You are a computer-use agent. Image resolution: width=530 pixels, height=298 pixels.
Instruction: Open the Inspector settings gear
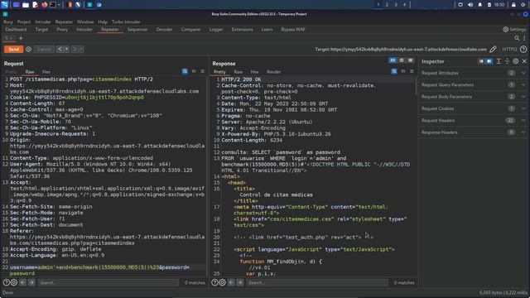point(516,61)
